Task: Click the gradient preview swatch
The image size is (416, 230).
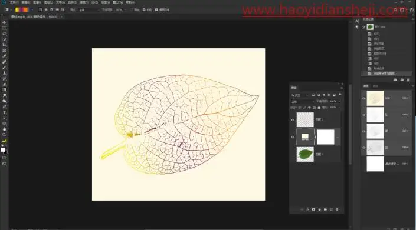Action: [x=22, y=10]
